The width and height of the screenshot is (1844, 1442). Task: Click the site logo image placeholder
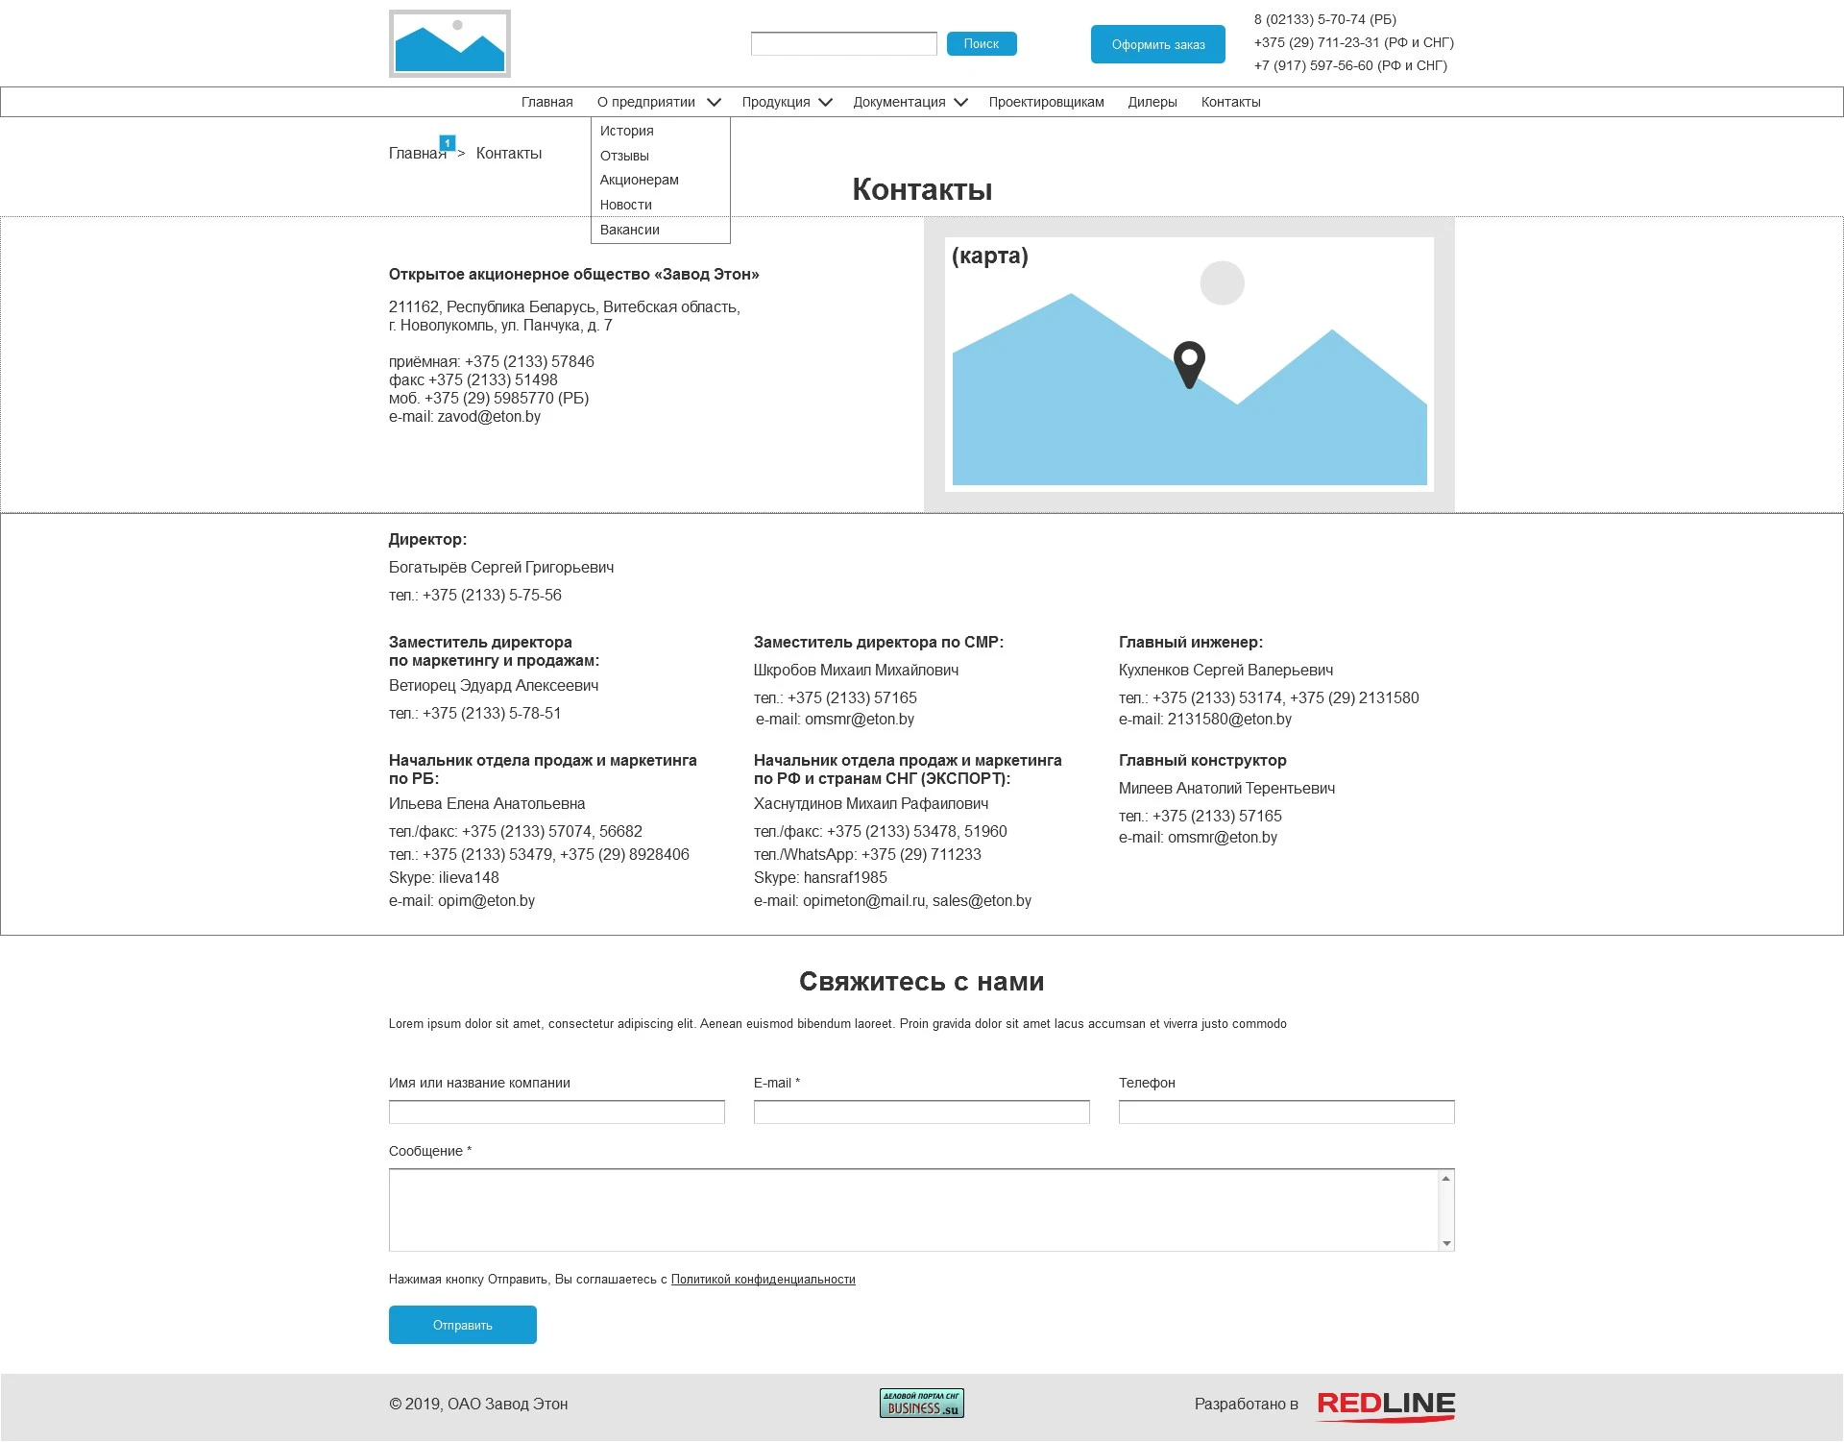click(449, 43)
